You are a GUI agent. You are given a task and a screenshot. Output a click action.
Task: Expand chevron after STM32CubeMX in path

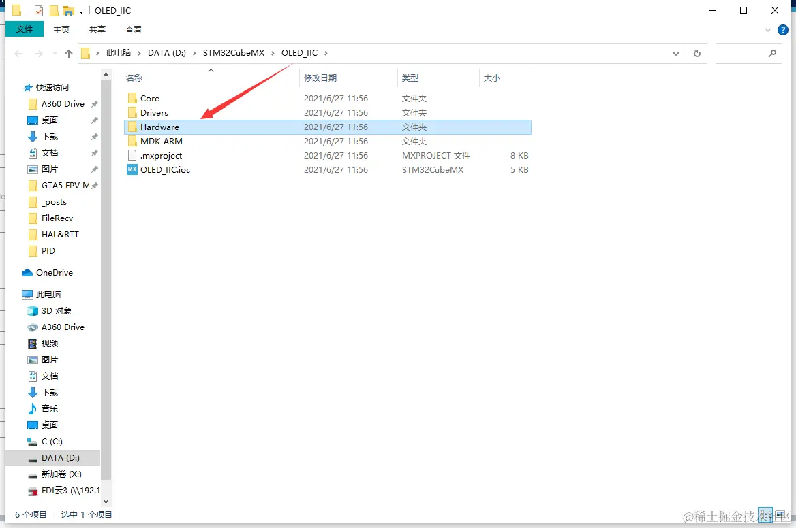(273, 53)
